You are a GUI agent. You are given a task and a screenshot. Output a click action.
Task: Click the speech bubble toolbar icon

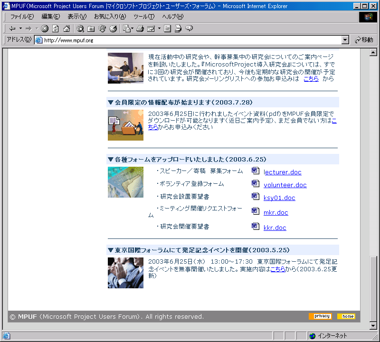coord(189,28)
